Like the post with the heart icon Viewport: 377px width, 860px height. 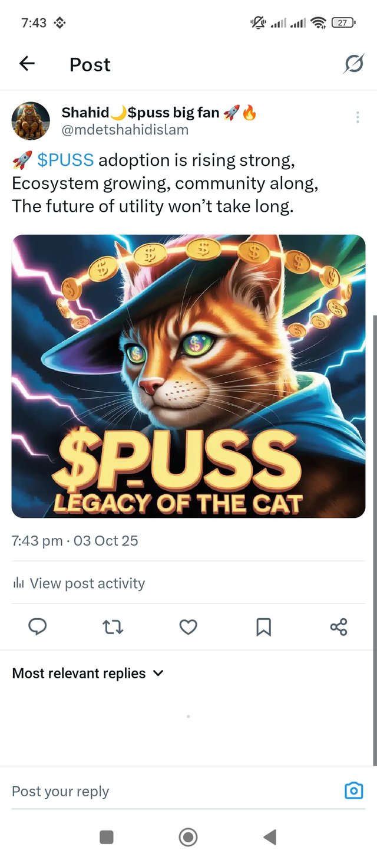point(188,627)
